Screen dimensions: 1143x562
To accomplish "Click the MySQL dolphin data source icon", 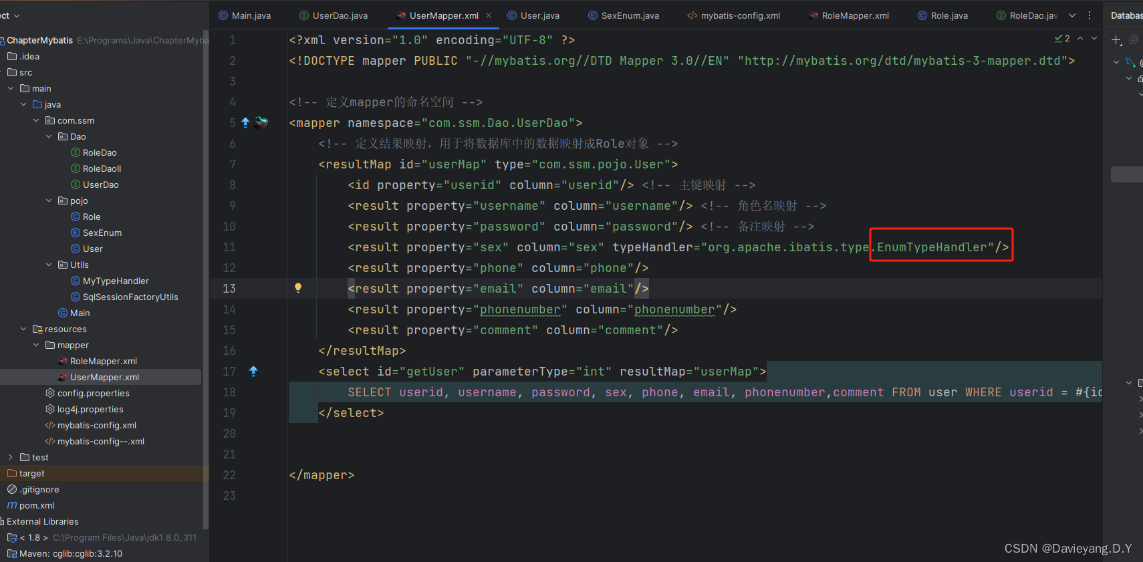I will (1130, 62).
